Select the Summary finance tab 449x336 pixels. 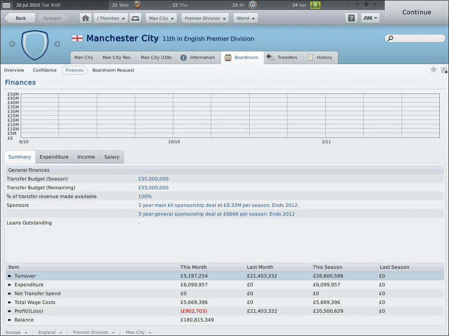20,157
